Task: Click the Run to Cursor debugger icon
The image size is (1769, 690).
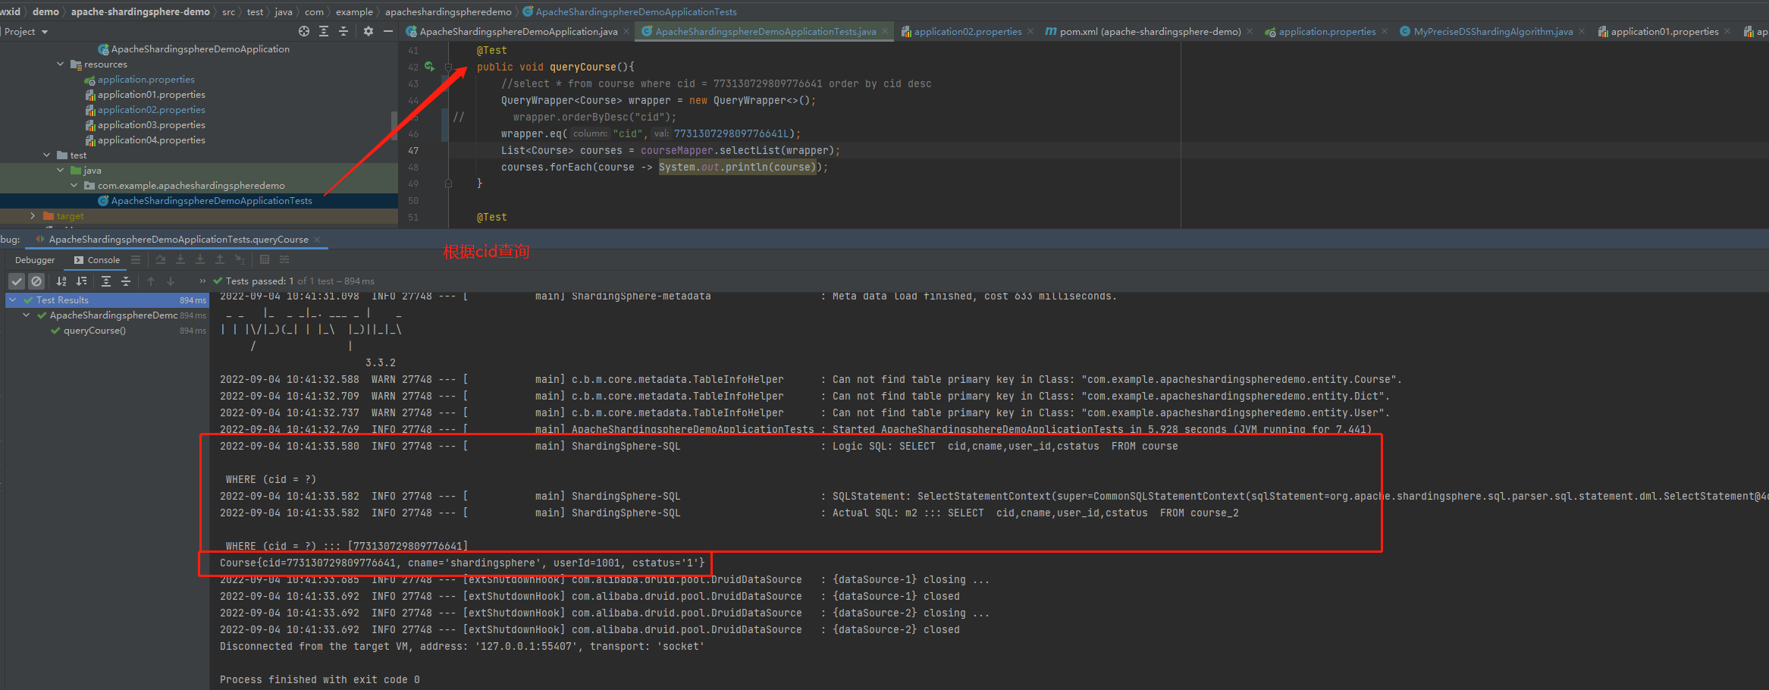Action: tap(240, 259)
